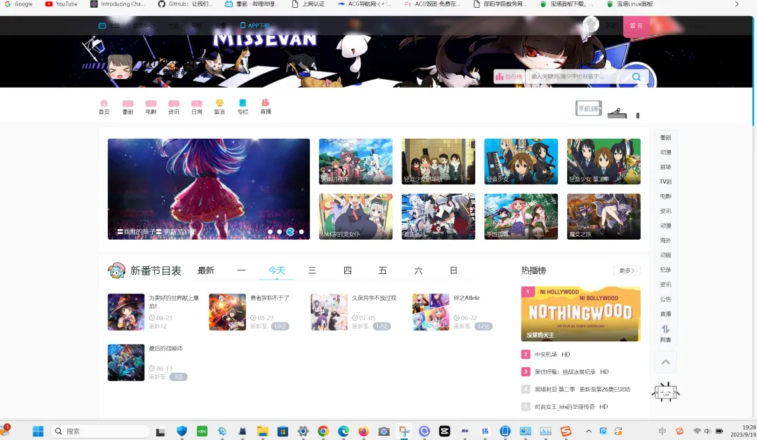Open the 电影 icon in the main navigation row
Screen dimensions: 757x440
[151, 106]
